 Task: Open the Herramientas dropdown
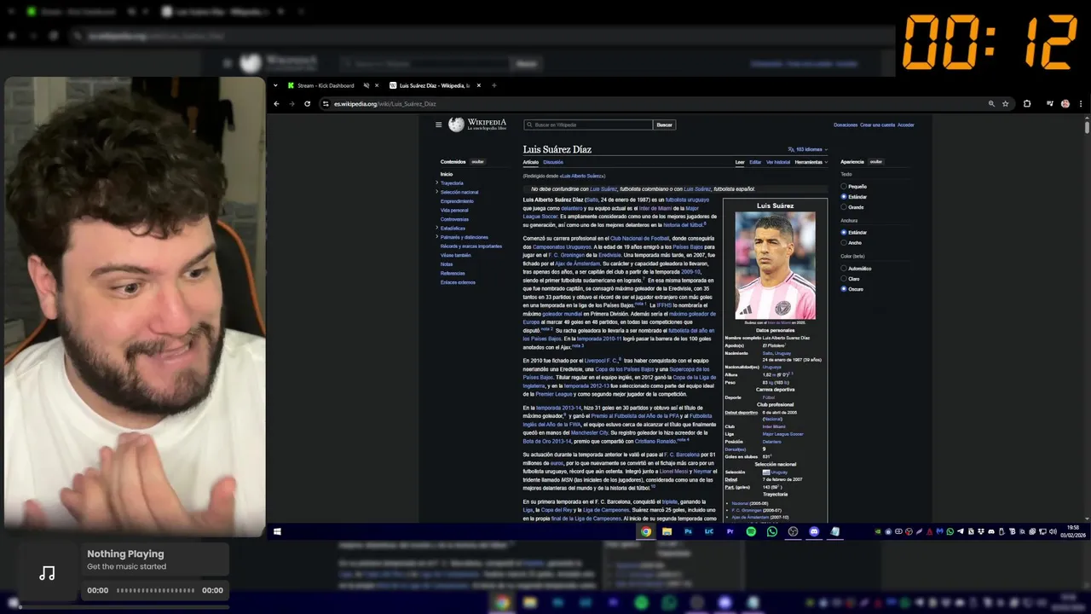pos(811,162)
